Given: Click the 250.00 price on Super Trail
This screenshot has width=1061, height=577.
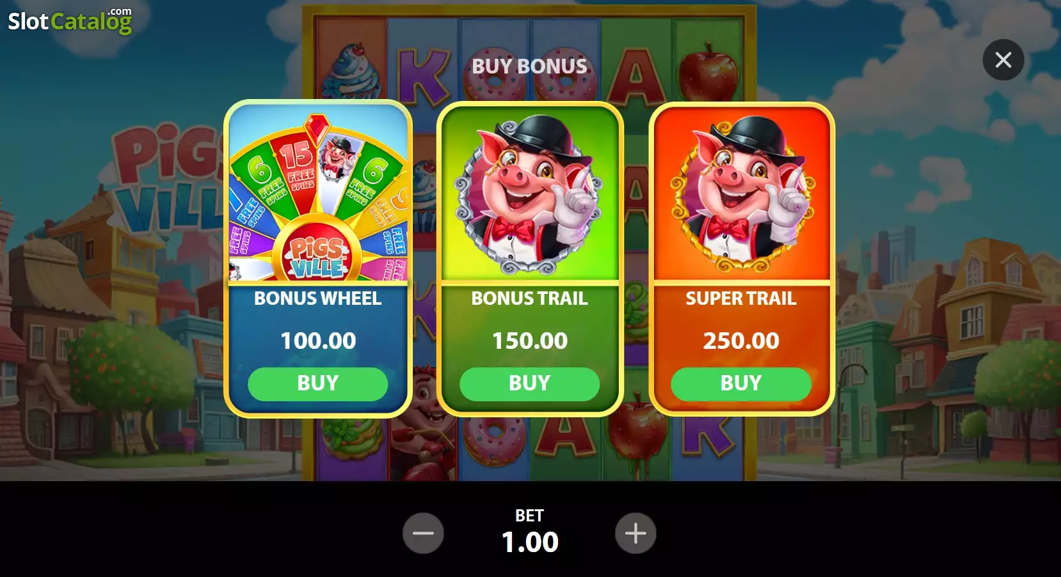Looking at the screenshot, I should point(741,341).
